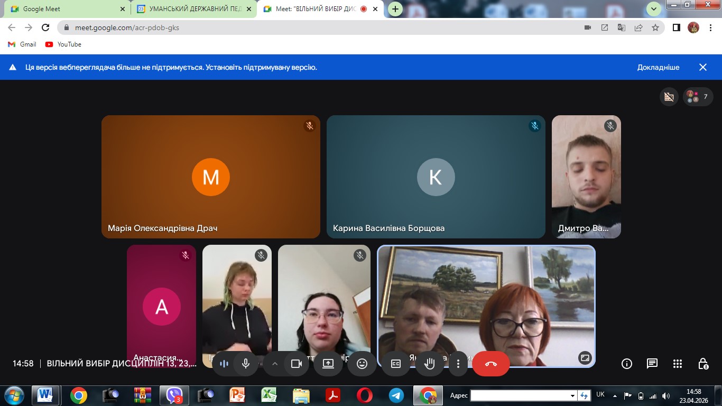Switch to the Google Meet tab
Image resolution: width=722 pixels, height=406 pixels.
click(66, 9)
